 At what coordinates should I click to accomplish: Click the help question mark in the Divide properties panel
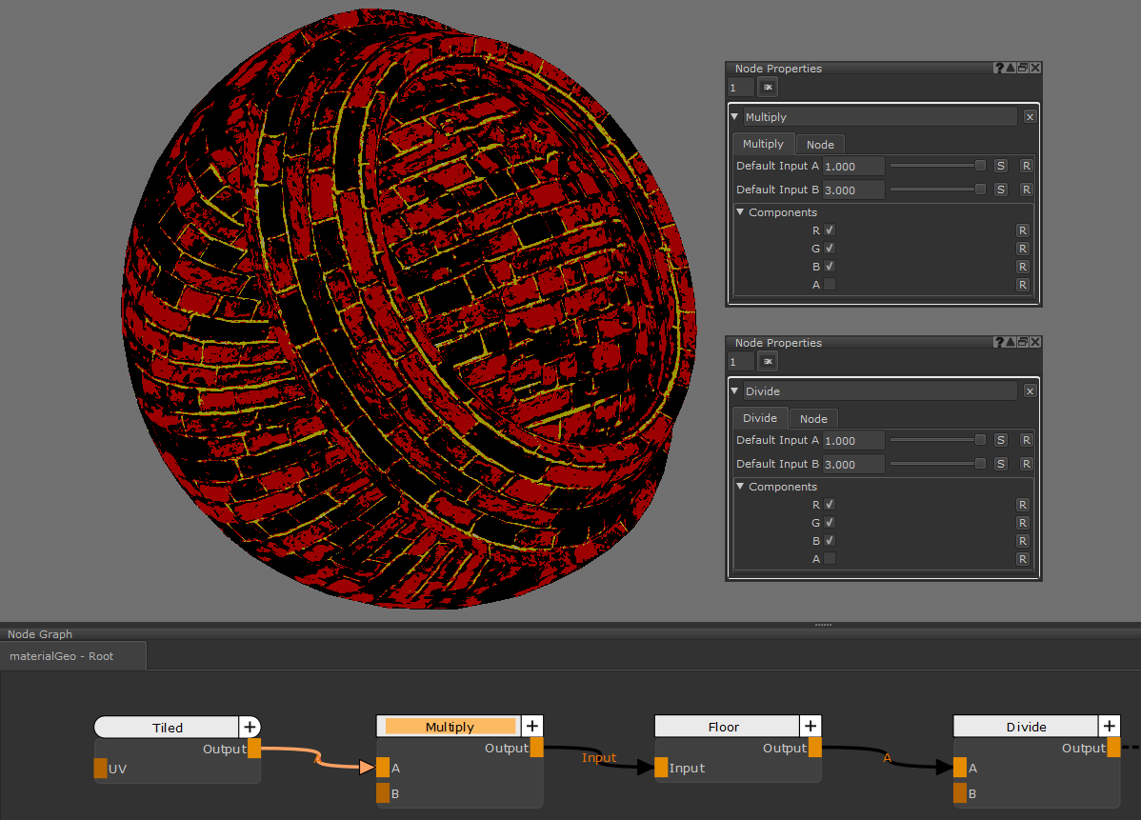pos(999,343)
